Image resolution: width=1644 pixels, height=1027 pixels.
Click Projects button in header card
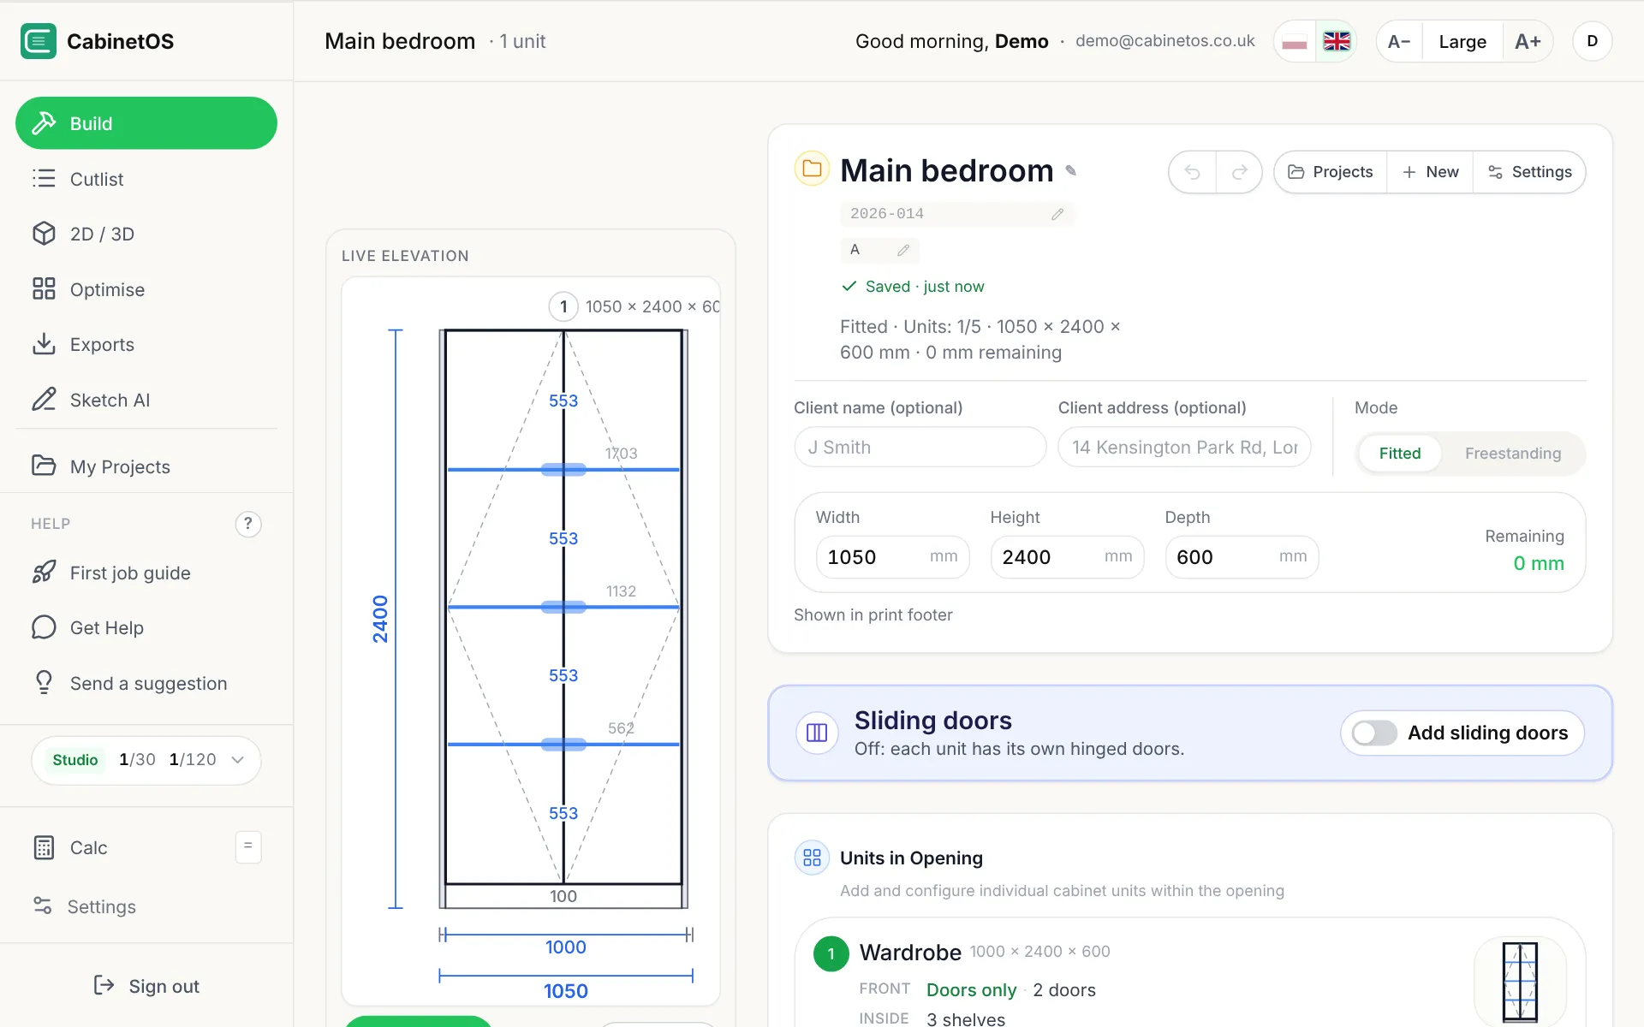(1331, 172)
